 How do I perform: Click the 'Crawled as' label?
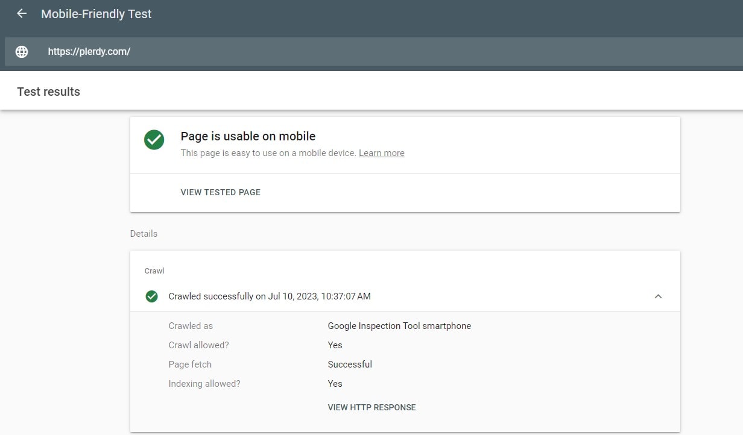tap(191, 326)
